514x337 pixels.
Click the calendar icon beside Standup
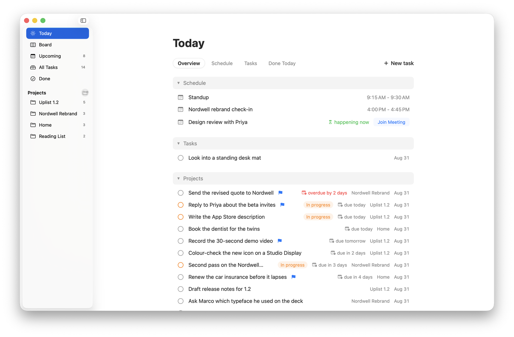[x=180, y=97]
